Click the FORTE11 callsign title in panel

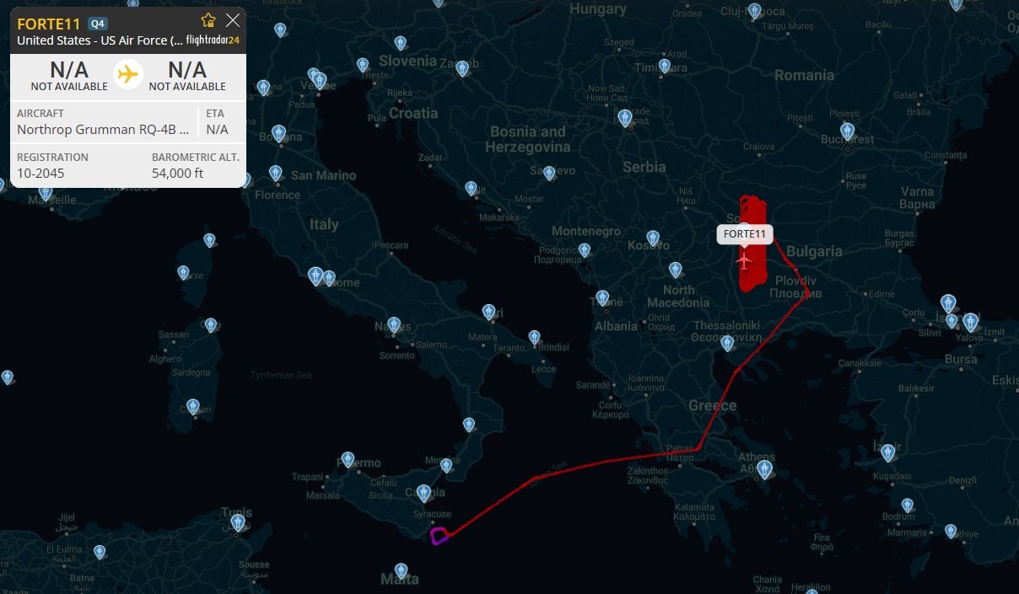pos(49,24)
